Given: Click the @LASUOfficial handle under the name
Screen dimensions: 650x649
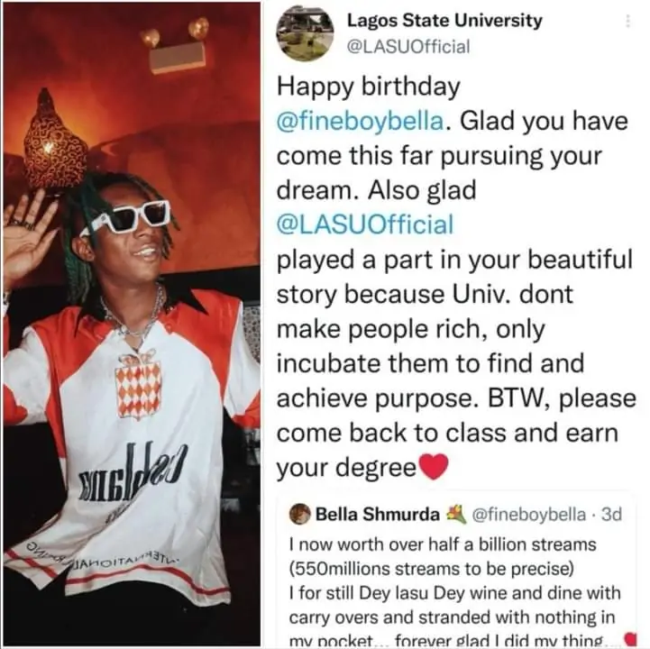Looking at the screenshot, I should (408, 47).
